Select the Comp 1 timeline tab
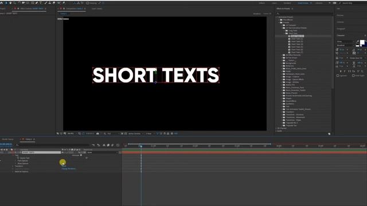The width and height of the screenshot is (367, 206). pos(29,139)
